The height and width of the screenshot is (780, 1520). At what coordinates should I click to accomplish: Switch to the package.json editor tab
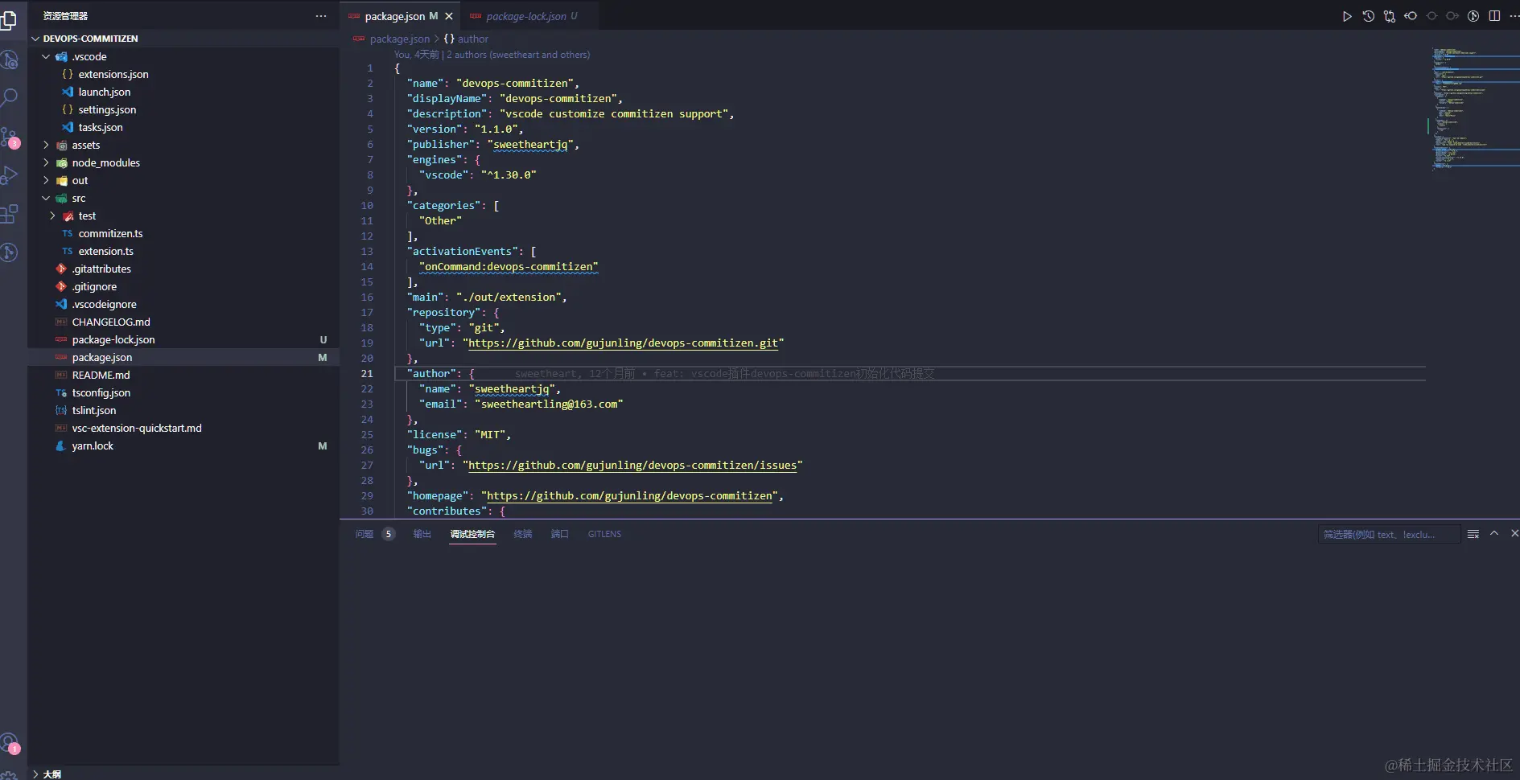click(402, 16)
